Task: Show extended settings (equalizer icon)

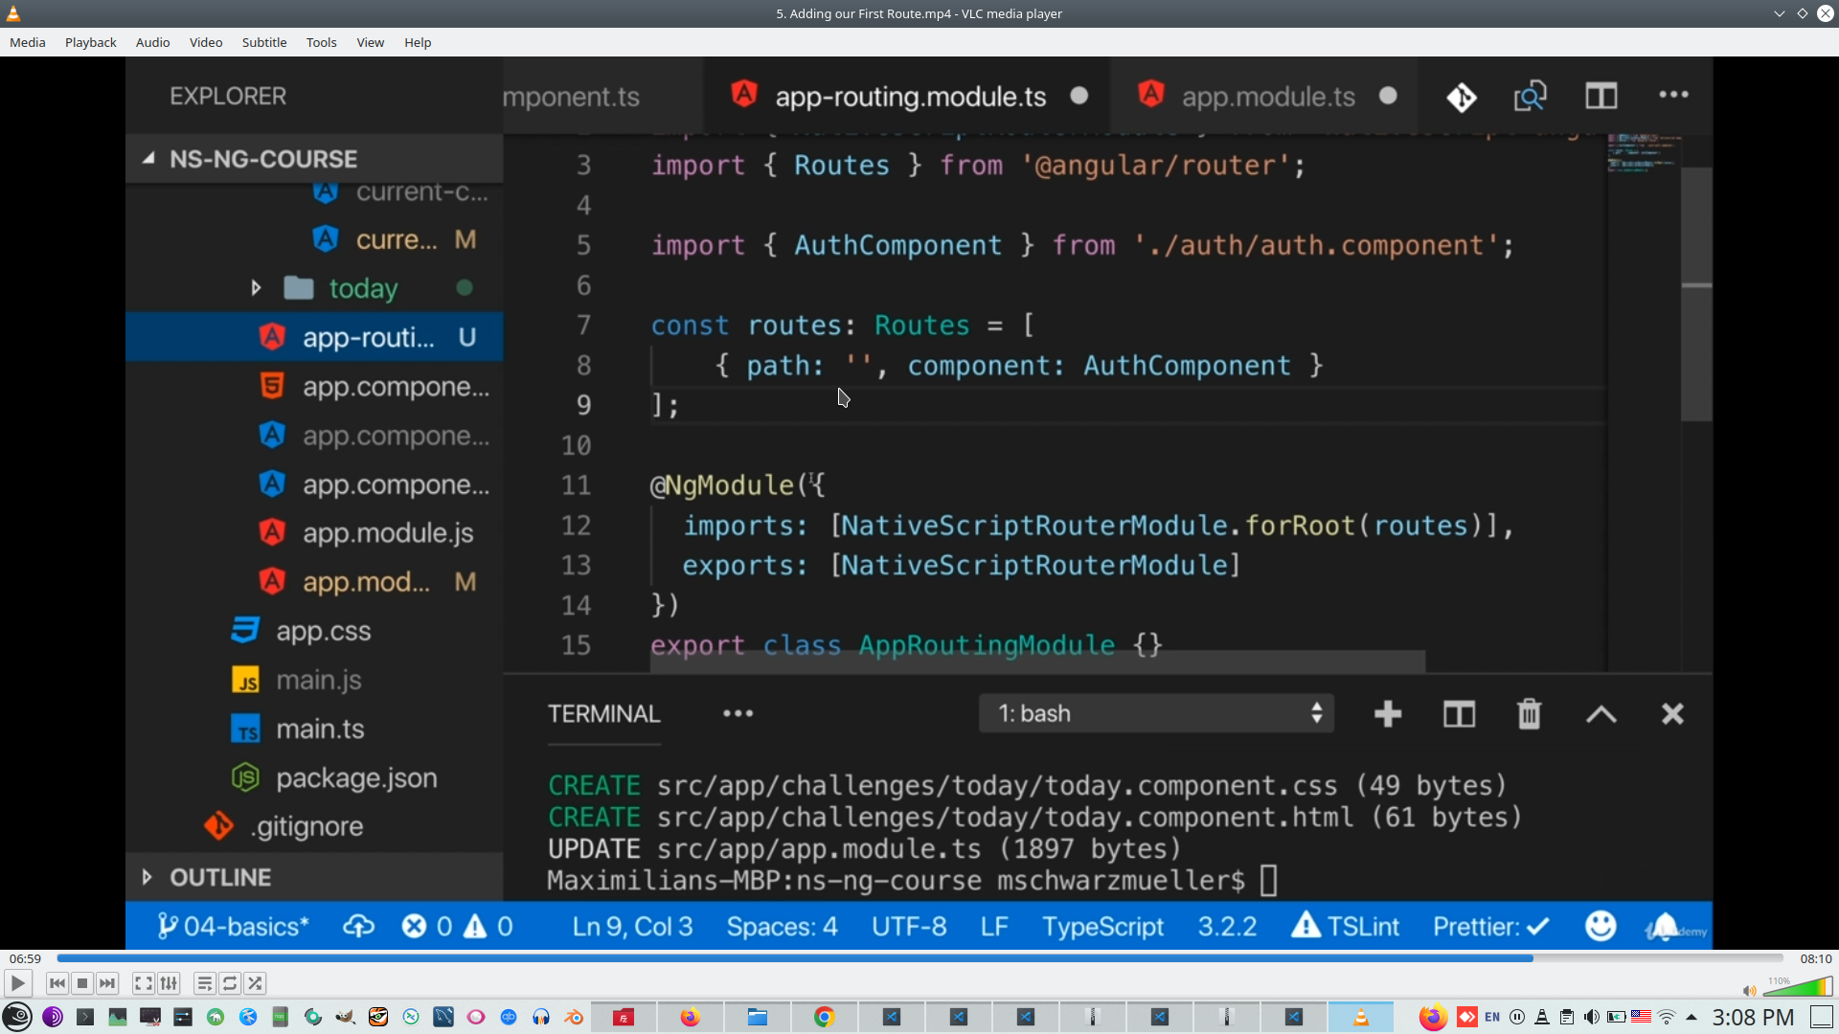Action: pos(169,983)
